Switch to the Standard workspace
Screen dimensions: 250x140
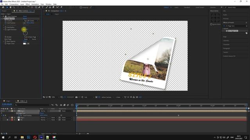pyautogui.click(x=187, y=7)
